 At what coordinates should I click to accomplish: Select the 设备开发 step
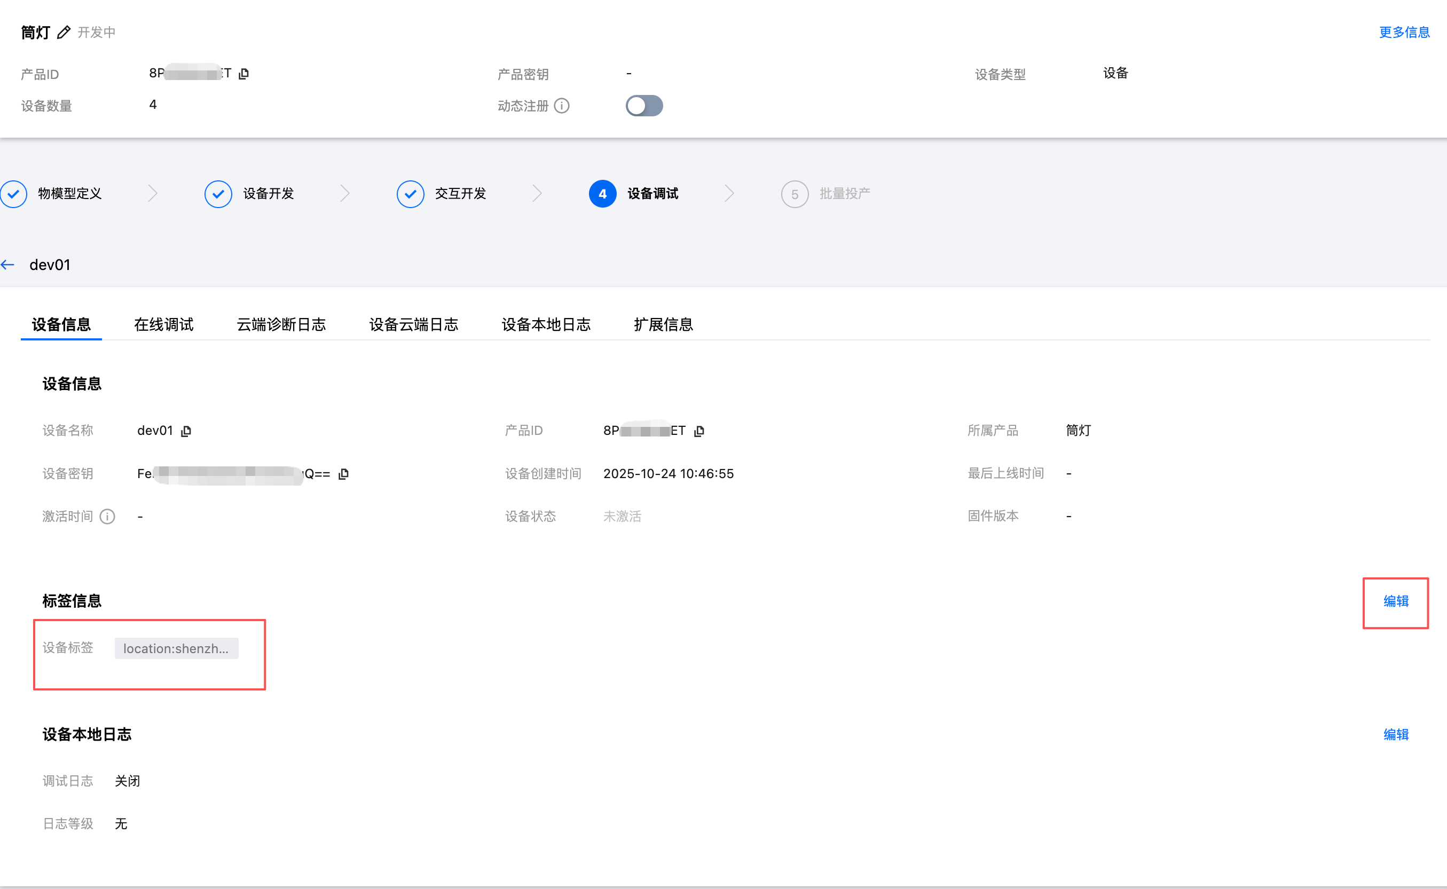coord(268,194)
